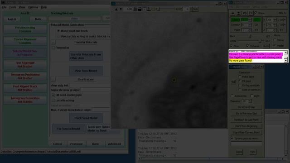Image resolution: width=290 pixels, height=163 pixels.
Task: Click the section number field in Zap toolbar
Action: click(x=186, y=9)
